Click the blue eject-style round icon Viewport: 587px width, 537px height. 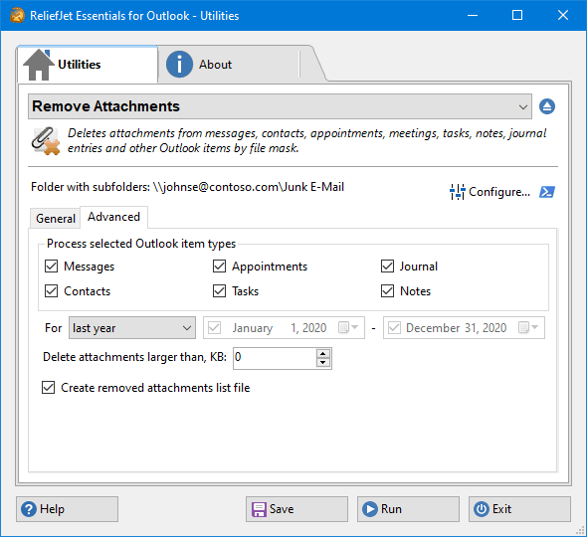tap(547, 106)
